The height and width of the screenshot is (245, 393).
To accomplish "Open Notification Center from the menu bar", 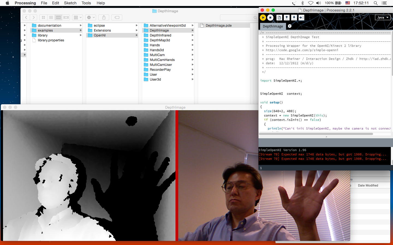I will (x=384, y=3).
